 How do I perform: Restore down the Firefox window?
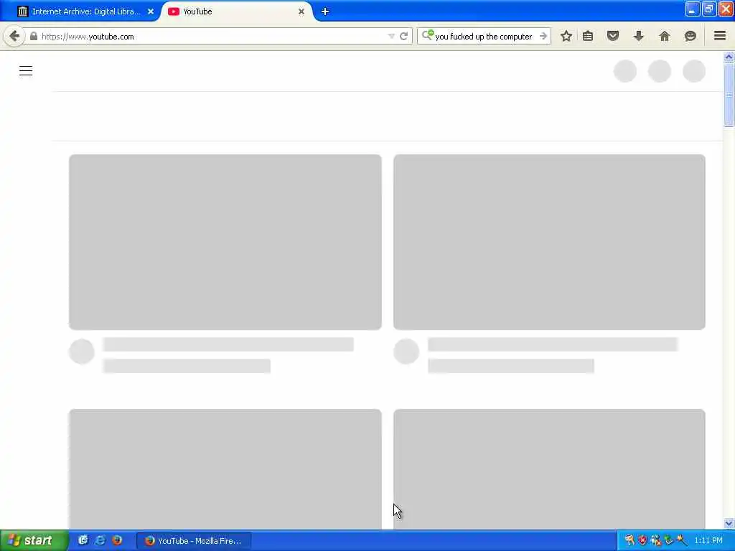709,9
